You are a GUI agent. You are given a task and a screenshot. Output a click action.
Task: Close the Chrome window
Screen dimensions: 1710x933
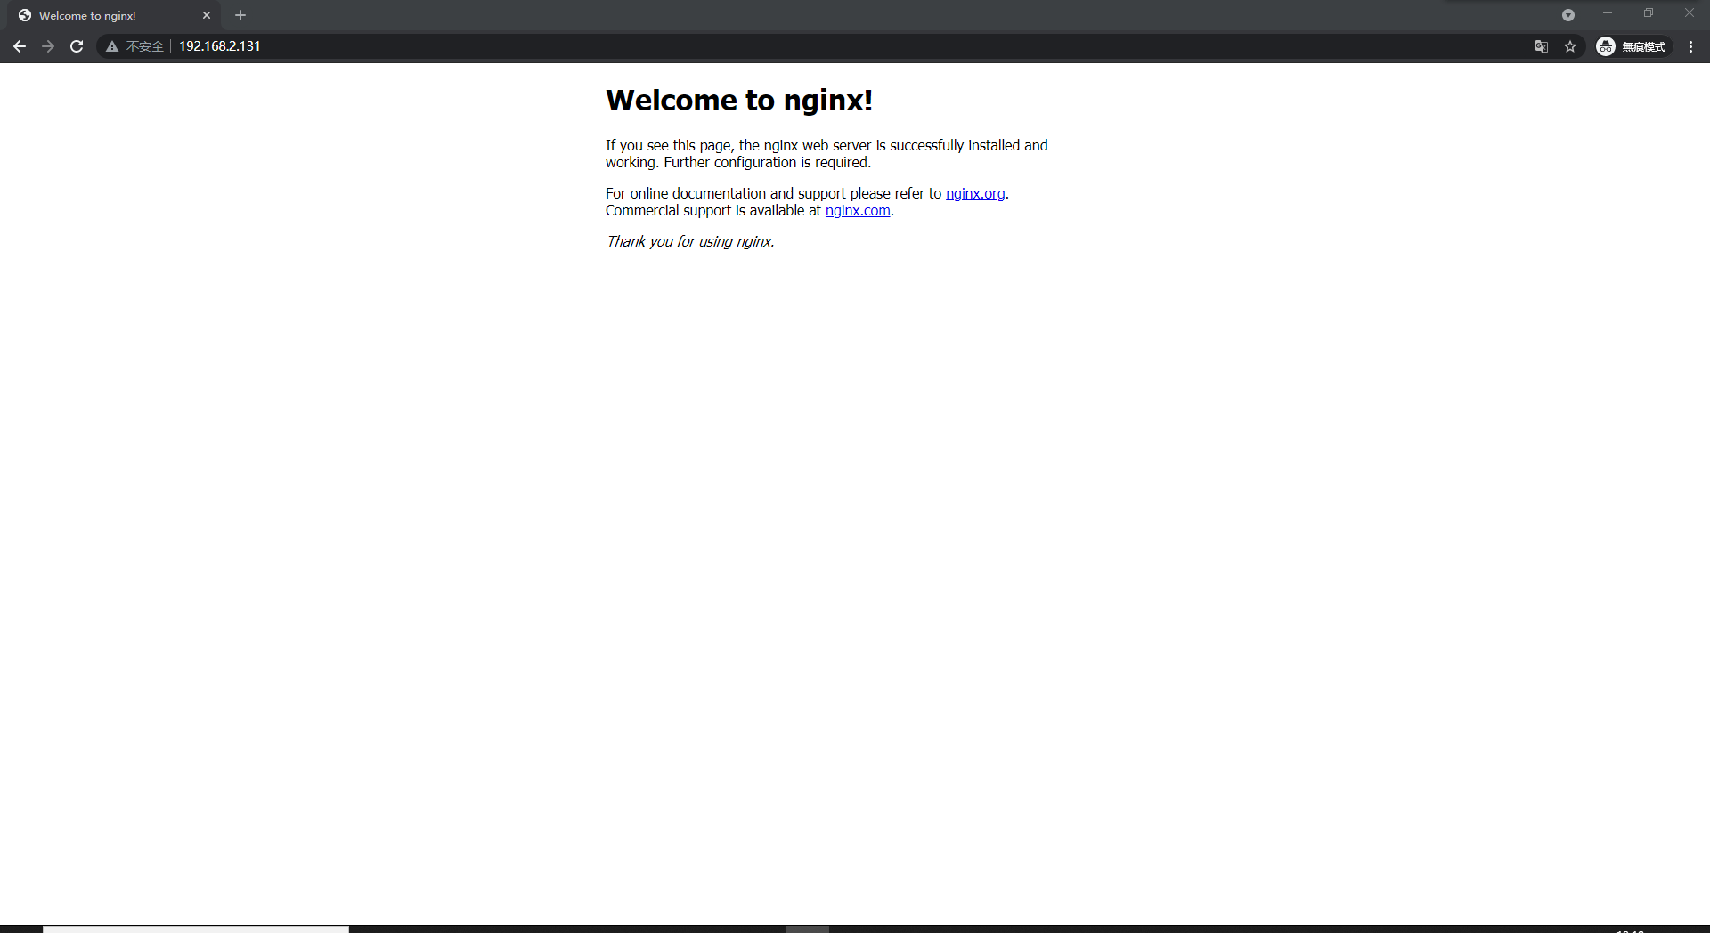coord(1690,13)
